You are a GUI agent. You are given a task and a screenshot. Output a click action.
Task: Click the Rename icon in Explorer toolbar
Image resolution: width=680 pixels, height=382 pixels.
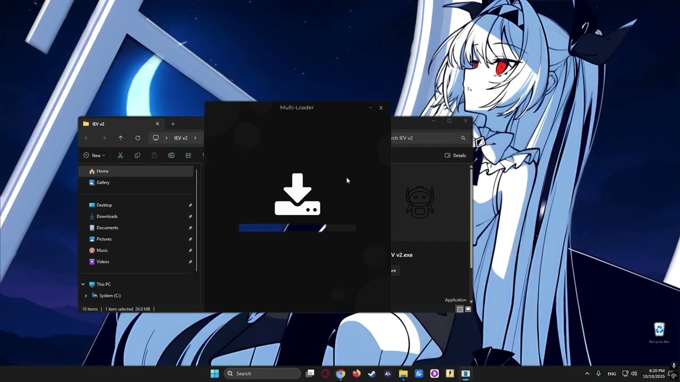point(171,155)
